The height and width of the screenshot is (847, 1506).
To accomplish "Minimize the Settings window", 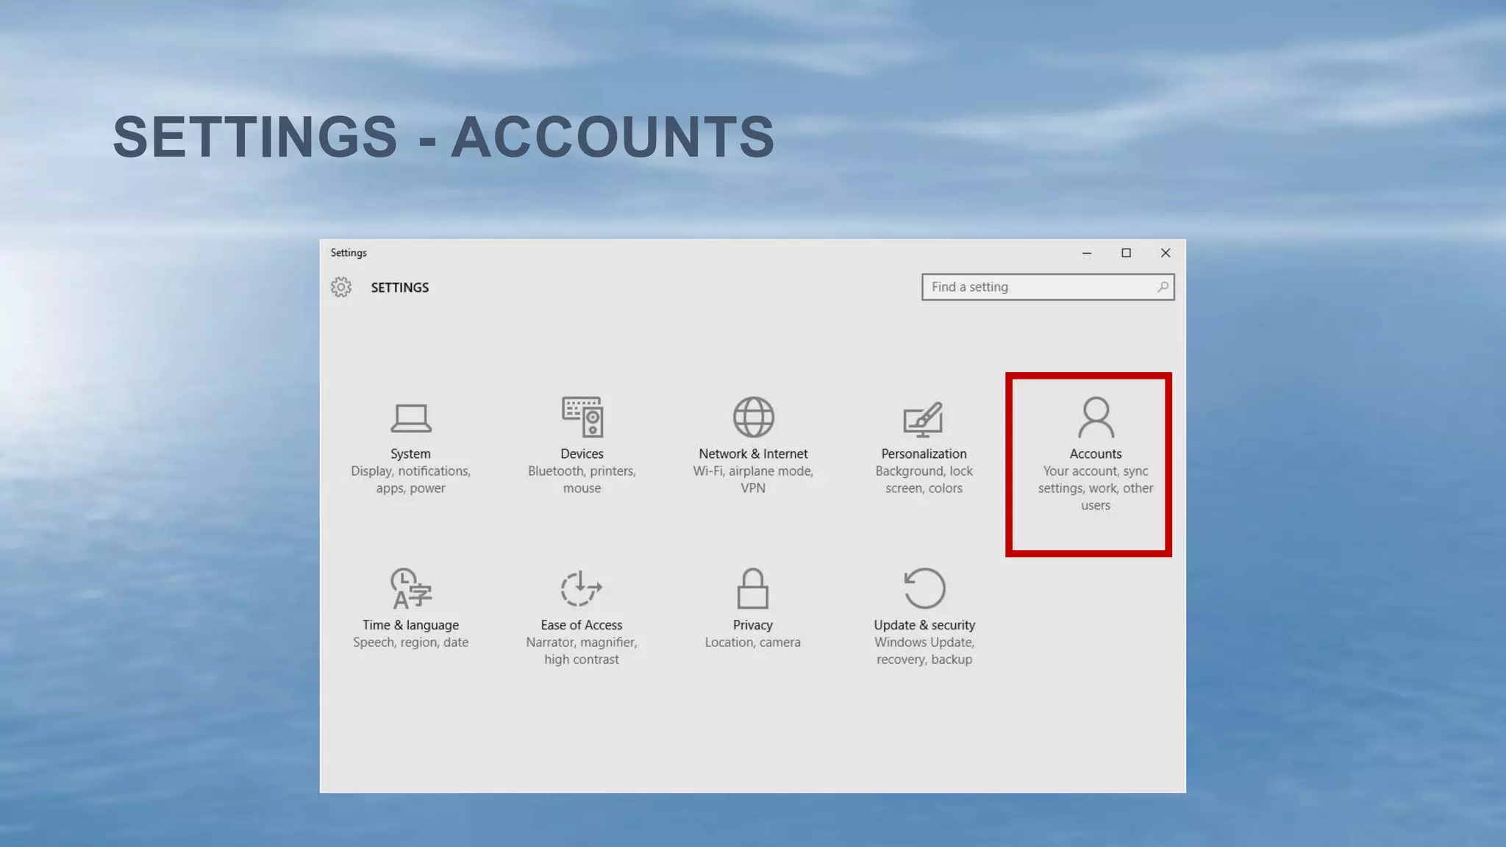I will (1087, 253).
